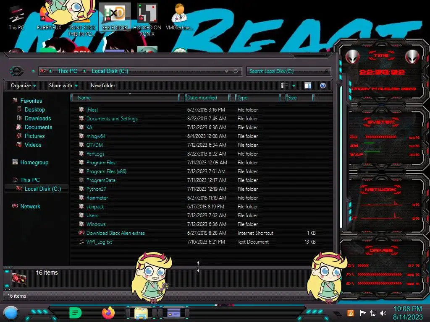The image size is (430, 322).
Task: Open the Explorer help icon
Action: click(x=323, y=86)
